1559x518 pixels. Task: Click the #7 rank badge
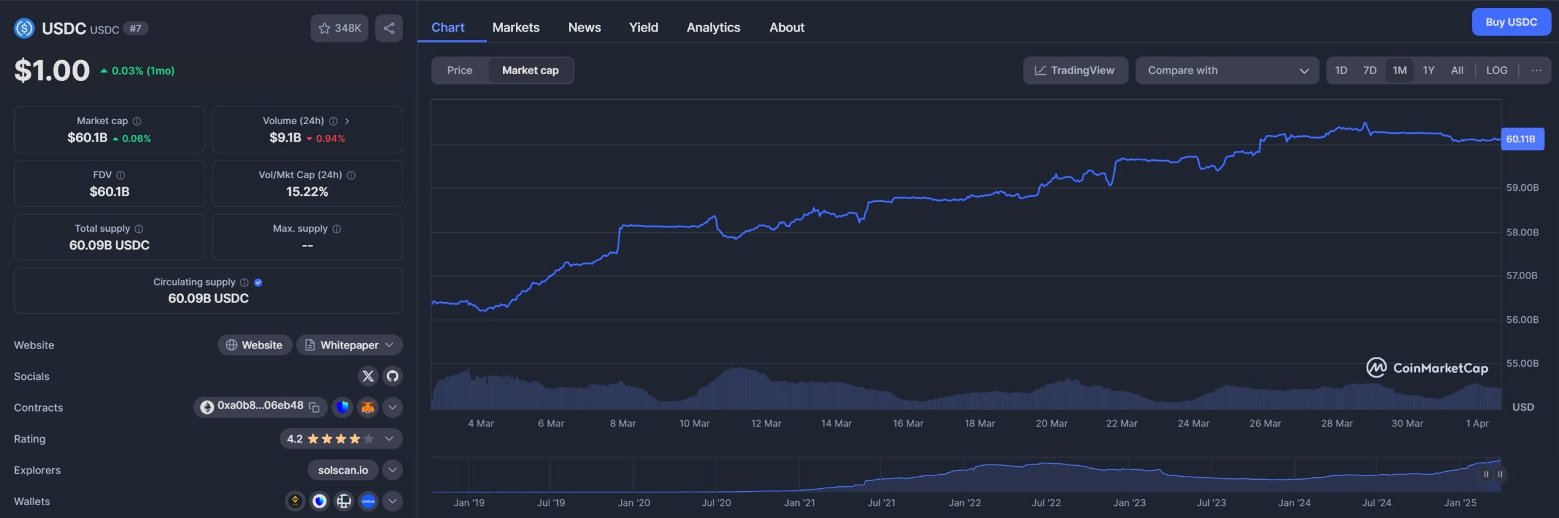pyautogui.click(x=135, y=29)
